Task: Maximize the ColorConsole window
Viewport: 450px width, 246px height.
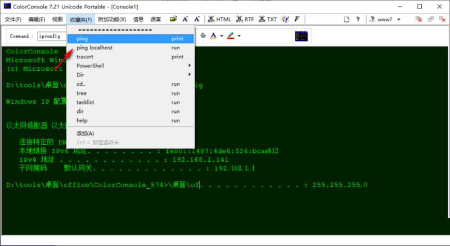Action: (x=420, y=7)
